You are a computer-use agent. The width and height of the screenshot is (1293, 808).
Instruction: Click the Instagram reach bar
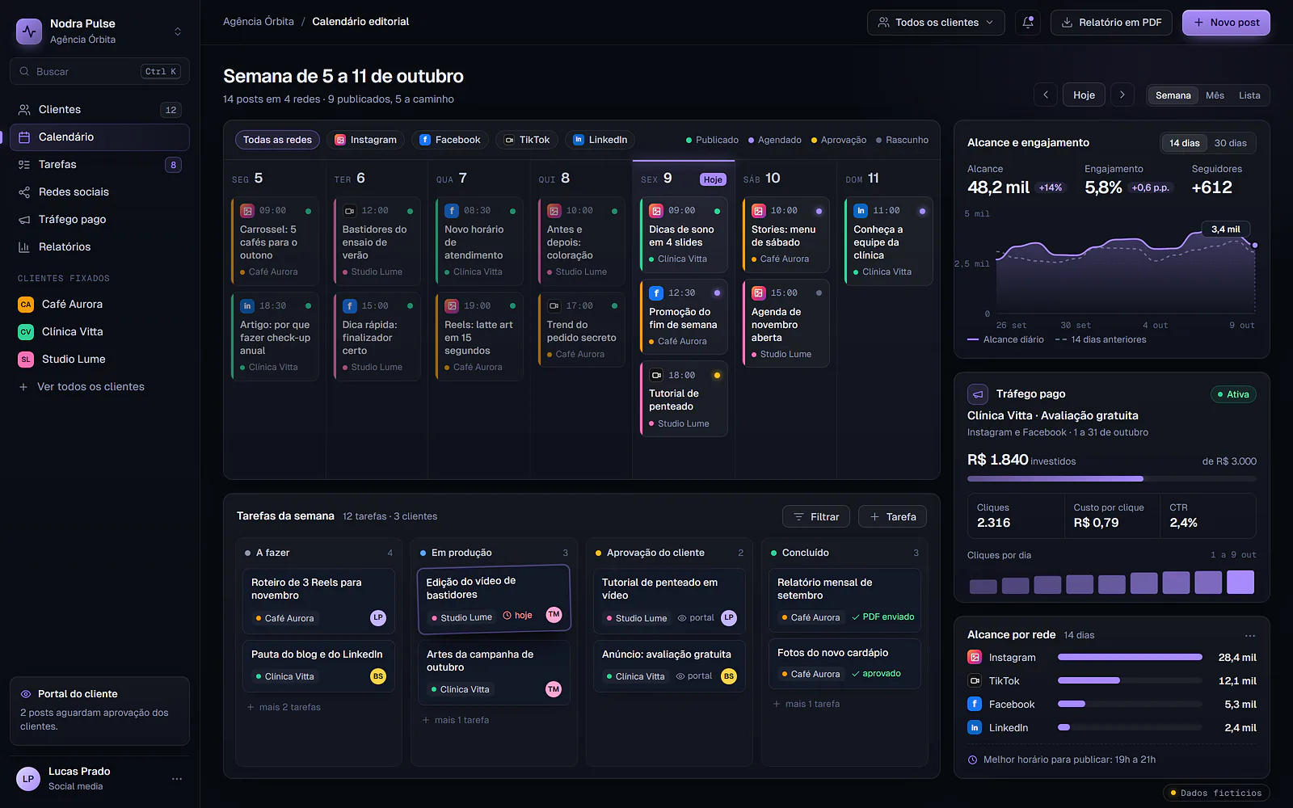click(1130, 657)
